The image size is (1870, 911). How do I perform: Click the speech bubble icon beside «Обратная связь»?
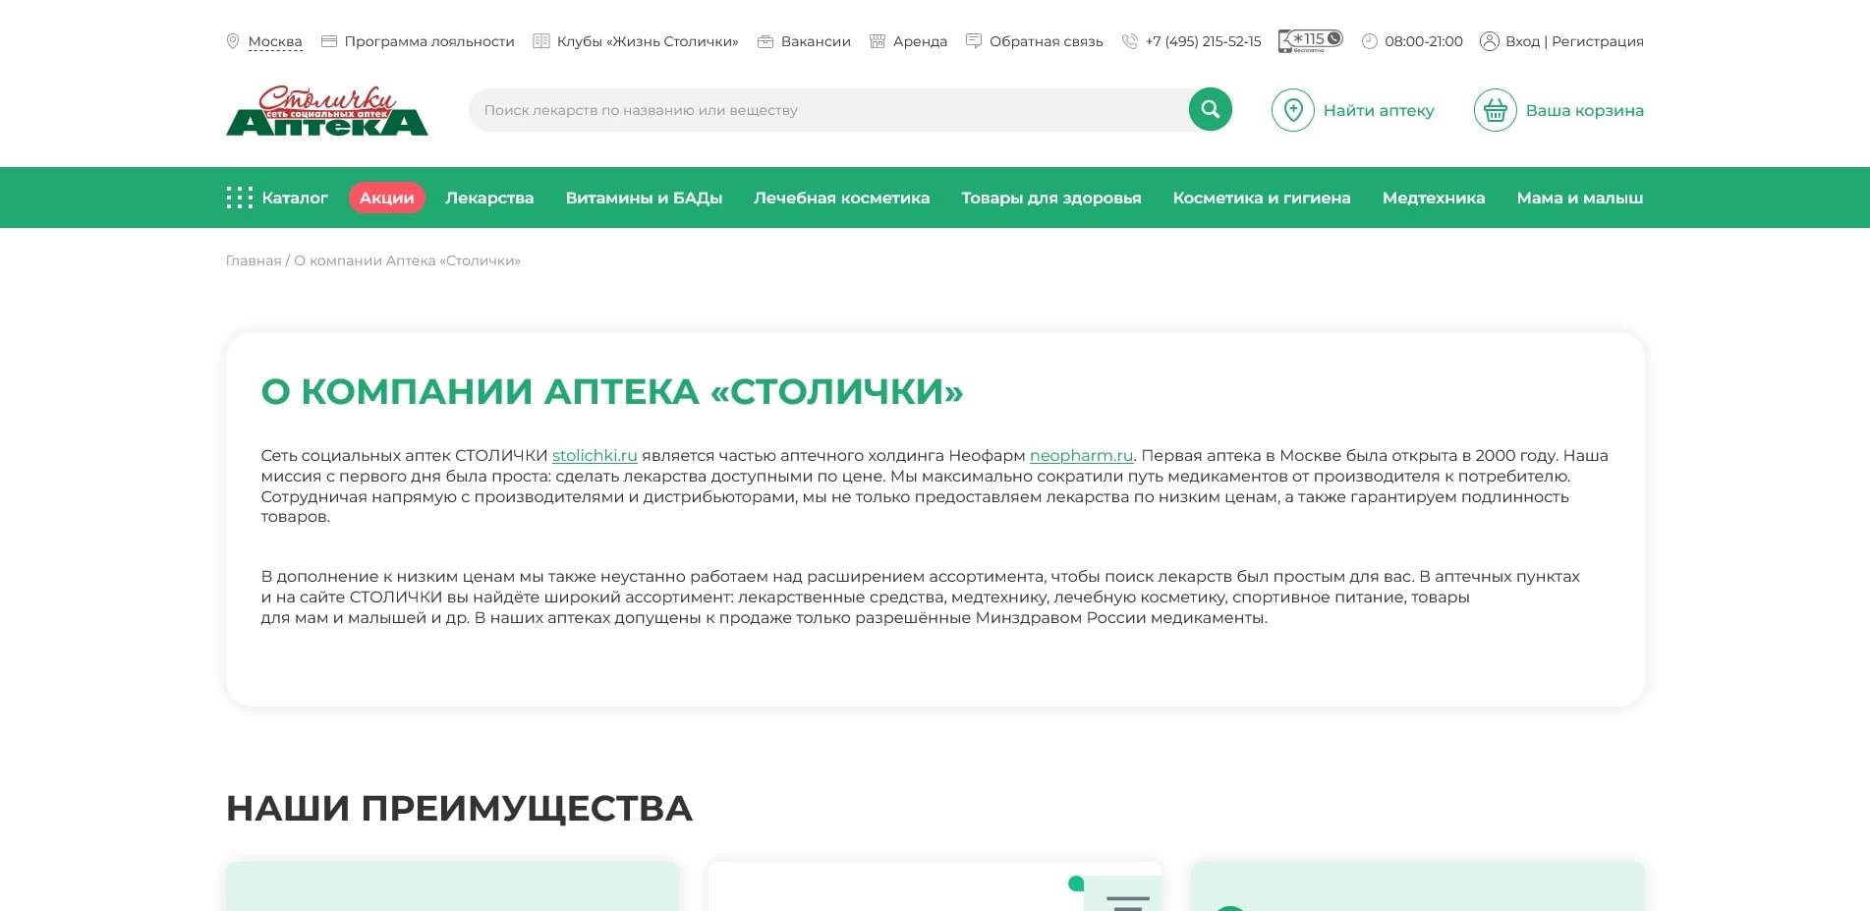tap(974, 40)
